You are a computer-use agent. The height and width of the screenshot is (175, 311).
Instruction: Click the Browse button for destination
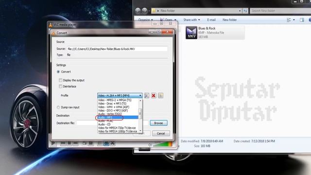coord(159,123)
